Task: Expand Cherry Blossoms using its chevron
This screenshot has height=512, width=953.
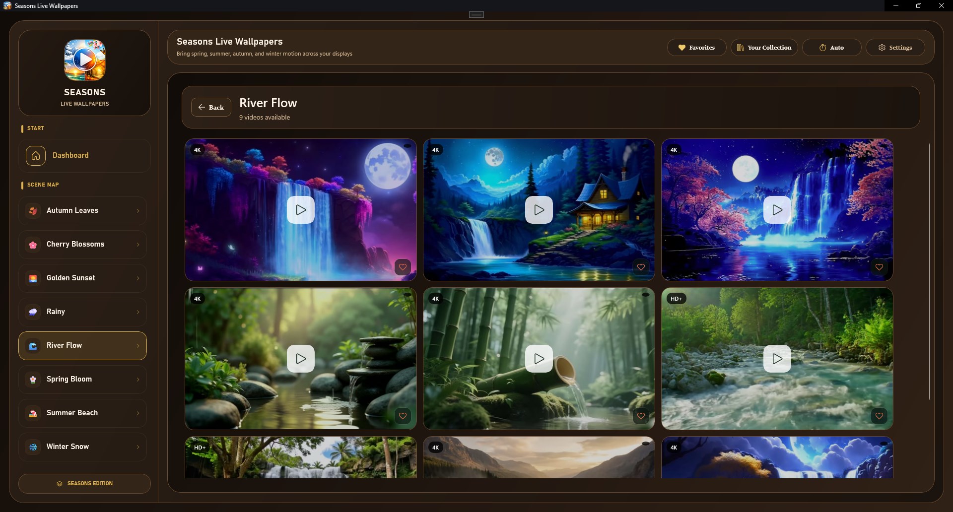Action: [138, 245]
